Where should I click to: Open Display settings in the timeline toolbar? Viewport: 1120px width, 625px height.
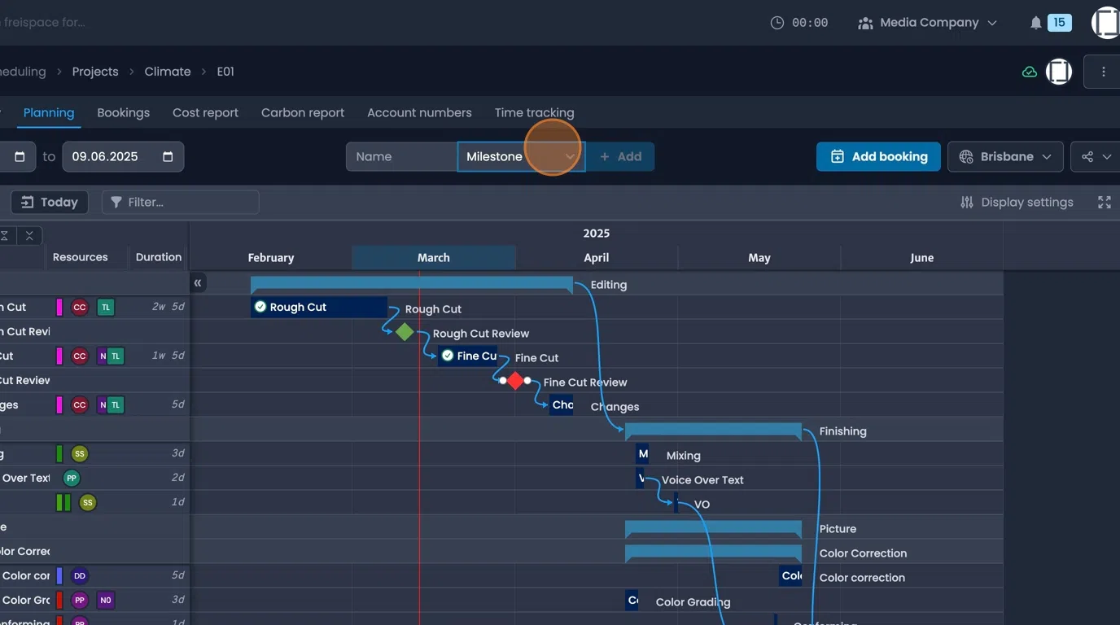point(1016,202)
